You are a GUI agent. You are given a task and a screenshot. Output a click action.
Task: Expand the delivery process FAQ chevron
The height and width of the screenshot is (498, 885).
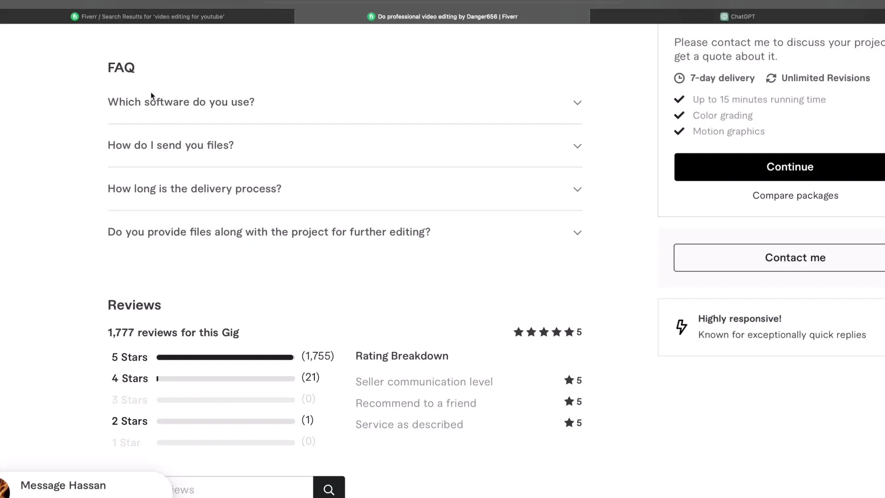click(x=577, y=189)
